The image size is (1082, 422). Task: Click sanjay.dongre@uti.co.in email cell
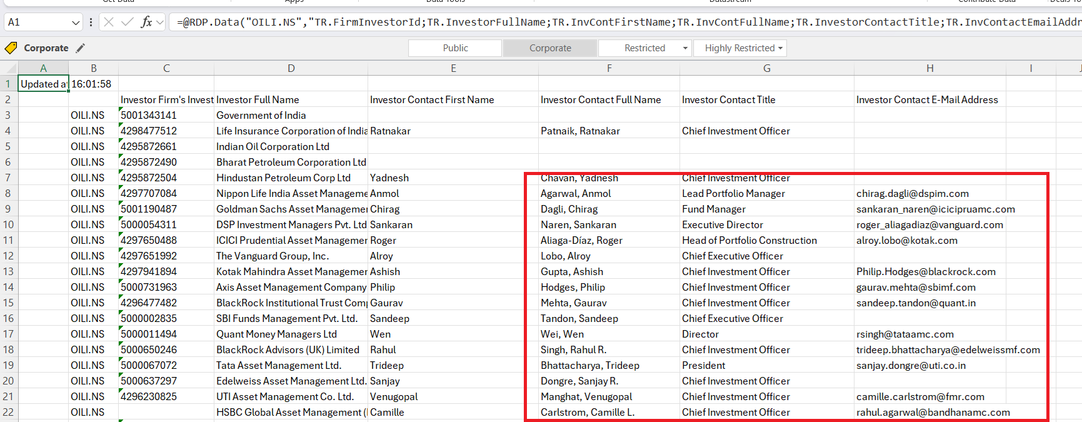[930, 365]
